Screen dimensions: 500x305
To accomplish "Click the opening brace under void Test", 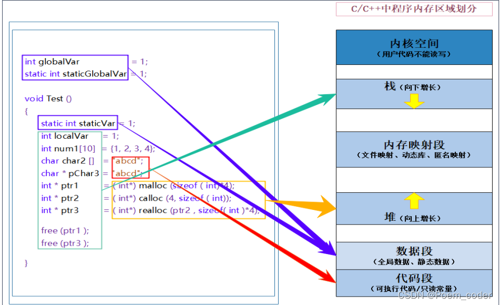I will 26,111.
